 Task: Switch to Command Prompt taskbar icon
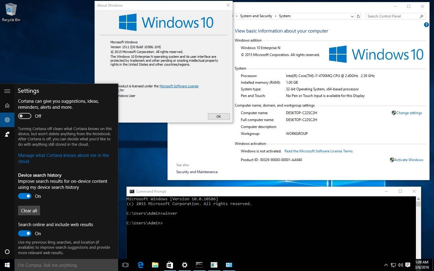click(199, 265)
